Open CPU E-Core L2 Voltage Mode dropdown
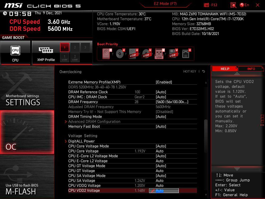The width and height of the screenshot is (265, 199). click(x=161, y=156)
